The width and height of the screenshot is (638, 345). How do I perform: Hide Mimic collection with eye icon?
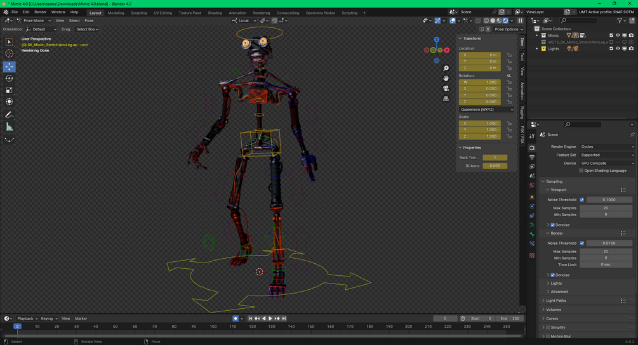pos(618,36)
